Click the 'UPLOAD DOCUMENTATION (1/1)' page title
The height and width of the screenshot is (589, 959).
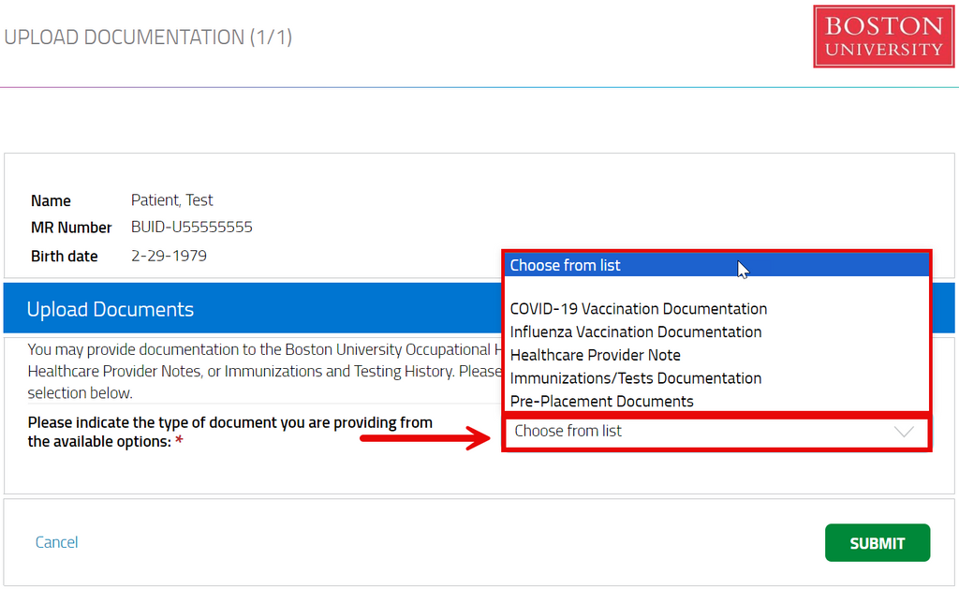[x=148, y=37]
